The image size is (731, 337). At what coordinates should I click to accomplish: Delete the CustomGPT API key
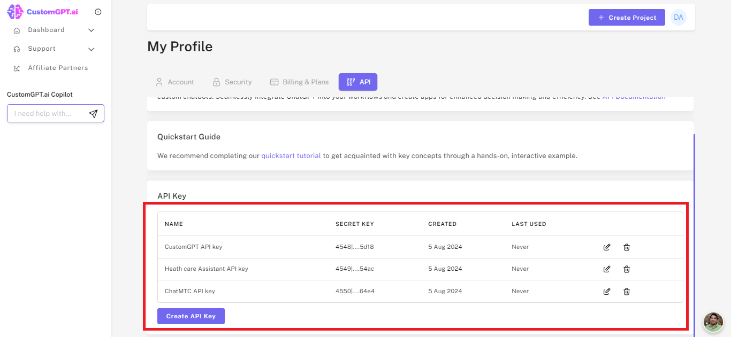(626, 247)
